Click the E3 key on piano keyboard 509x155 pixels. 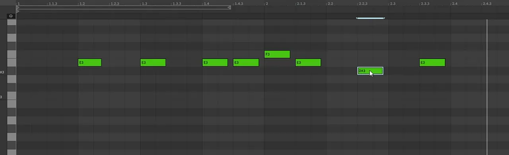(12, 62)
